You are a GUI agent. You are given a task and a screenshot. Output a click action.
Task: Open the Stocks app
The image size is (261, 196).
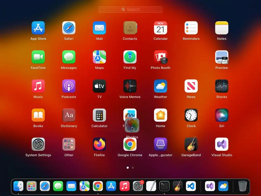tap(222, 86)
